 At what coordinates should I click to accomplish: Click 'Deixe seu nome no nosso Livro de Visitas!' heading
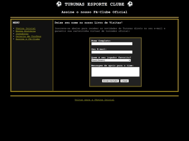pyautogui.click(x=89, y=23)
